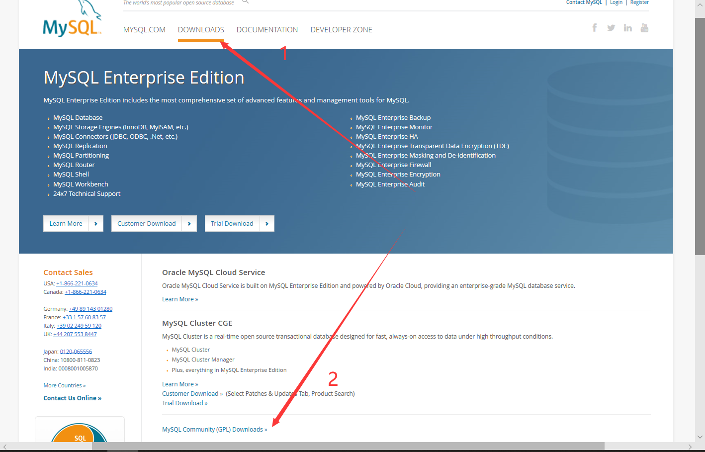Image resolution: width=705 pixels, height=452 pixels.
Task: Click the Contact Sales heading
Action: [x=68, y=272]
